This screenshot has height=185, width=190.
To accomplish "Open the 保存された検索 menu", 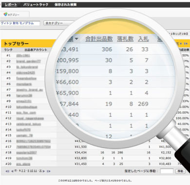I will [x=65, y=5].
